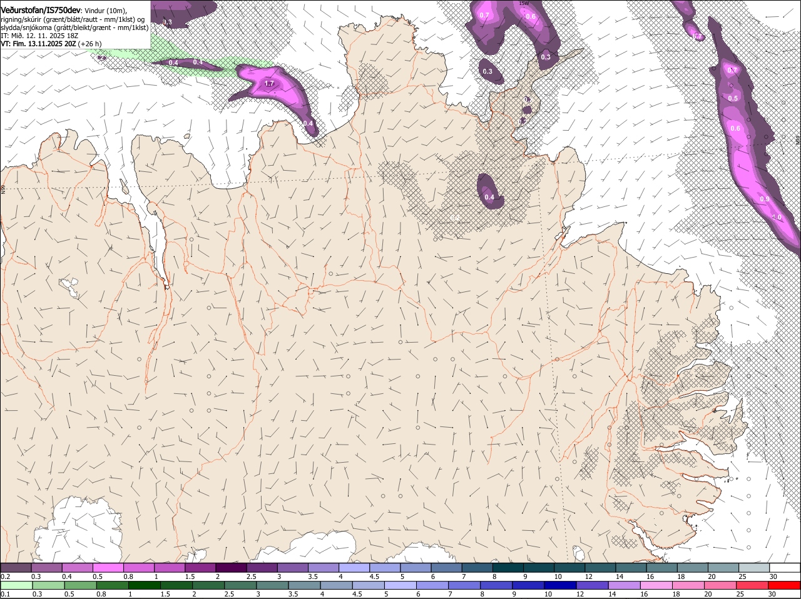Image resolution: width=801 pixels, height=599 pixels.
Task: Click the '18' label in lower legend row
Action: click(x=676, y=594)
